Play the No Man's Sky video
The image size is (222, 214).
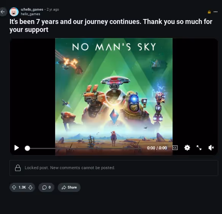coord(17,148)
